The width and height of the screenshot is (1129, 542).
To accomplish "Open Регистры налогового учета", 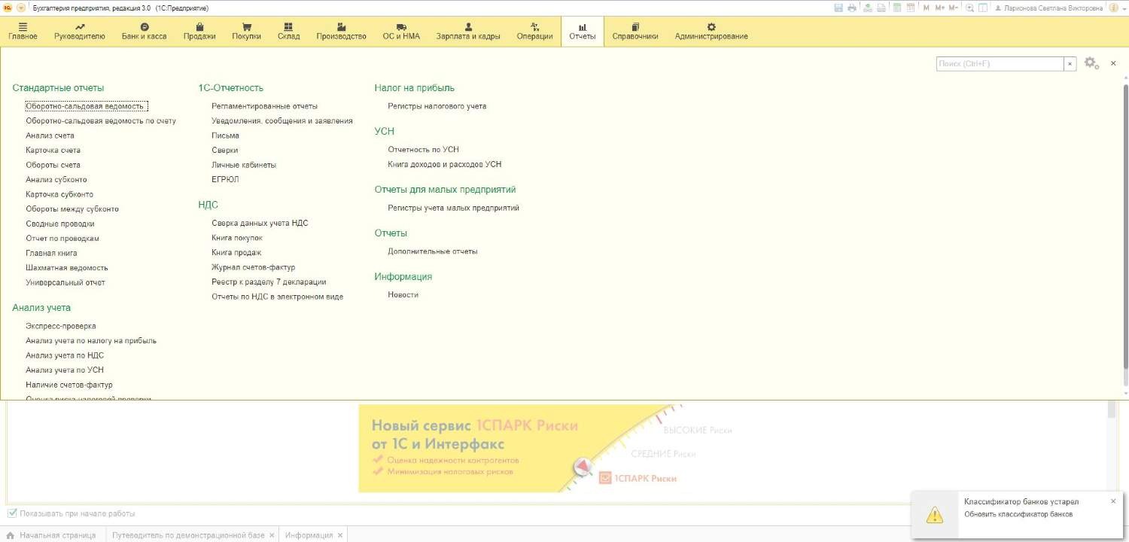I will (437, 106).
